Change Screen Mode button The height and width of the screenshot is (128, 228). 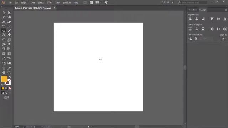(x=6, y=97)
